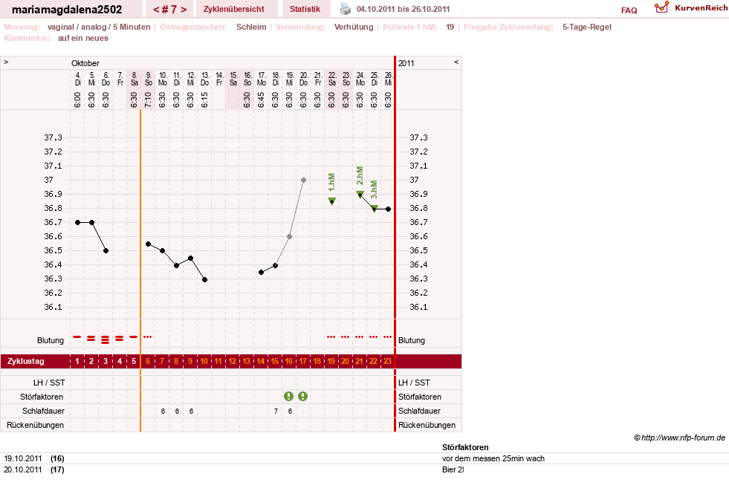This screenshot has width=729, height=491.
Task: Click the bleeding marker on cycle day 1
Action: tap(77, 336)
